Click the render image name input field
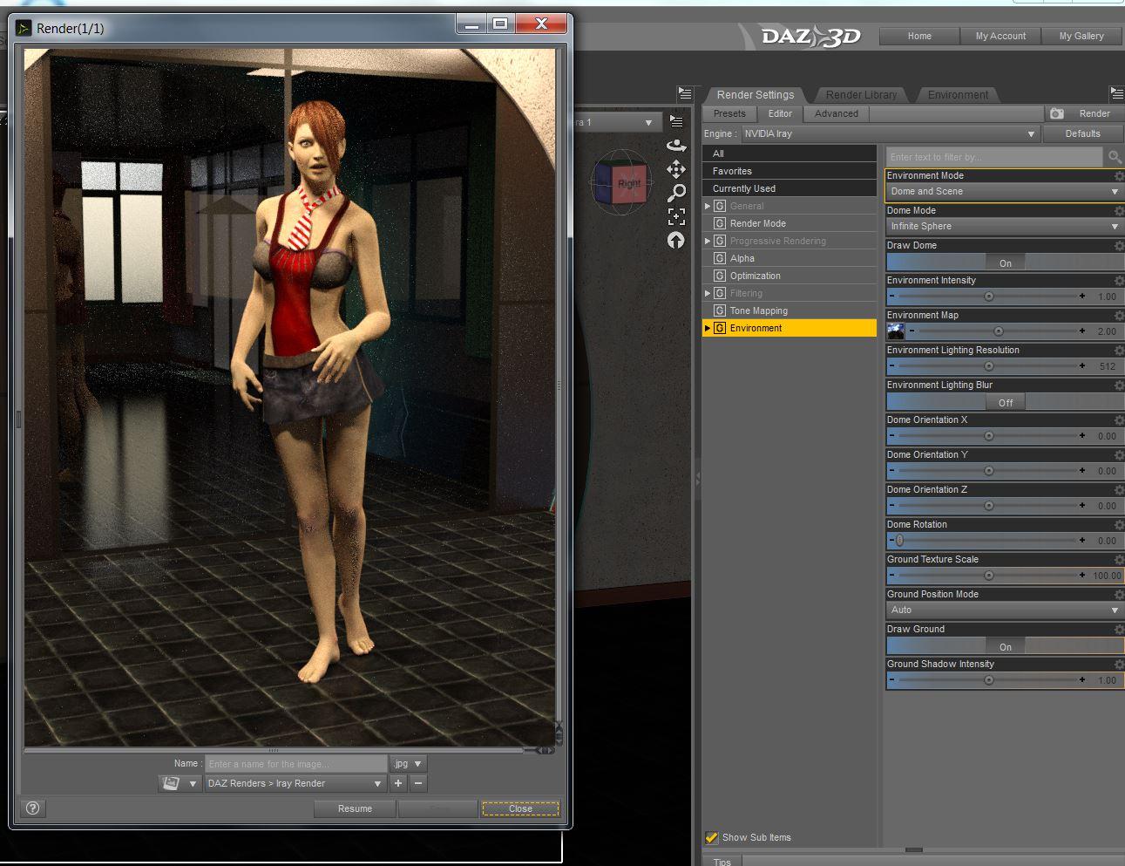 [295, 763]
